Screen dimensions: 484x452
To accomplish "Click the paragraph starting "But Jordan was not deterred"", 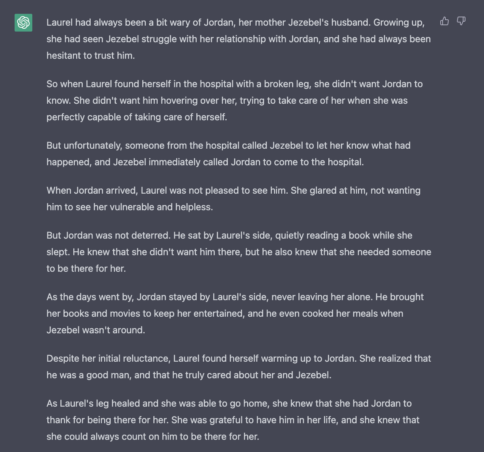I will (x=239, y=252).
